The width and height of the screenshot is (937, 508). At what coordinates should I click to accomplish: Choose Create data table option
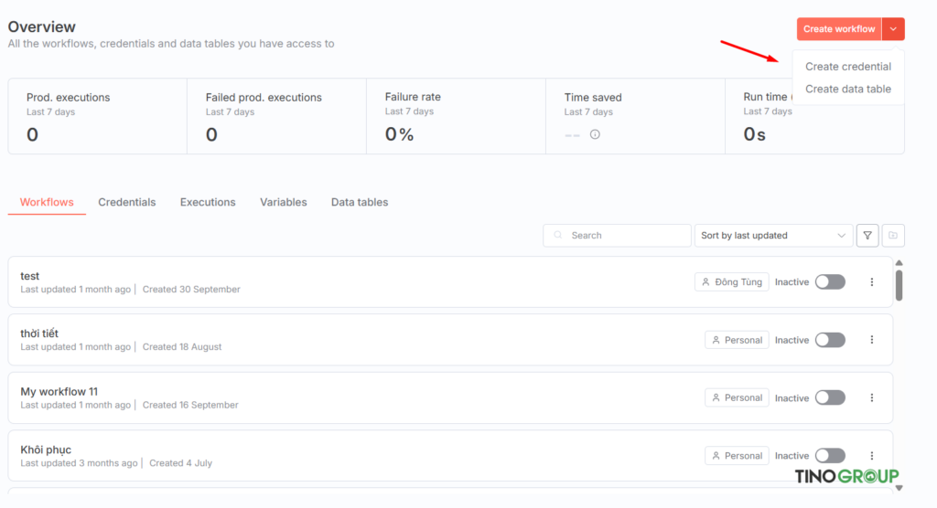tap(847, 89)
